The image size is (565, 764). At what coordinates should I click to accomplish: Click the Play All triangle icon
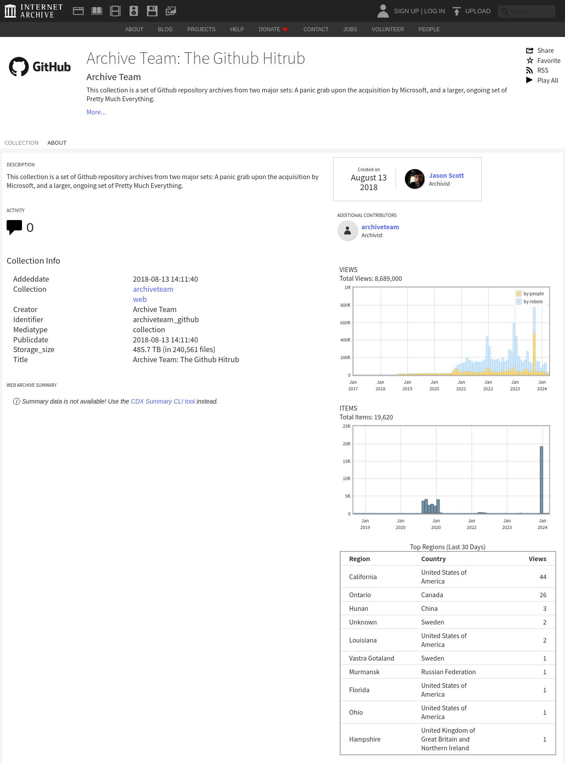pos(530,80)
